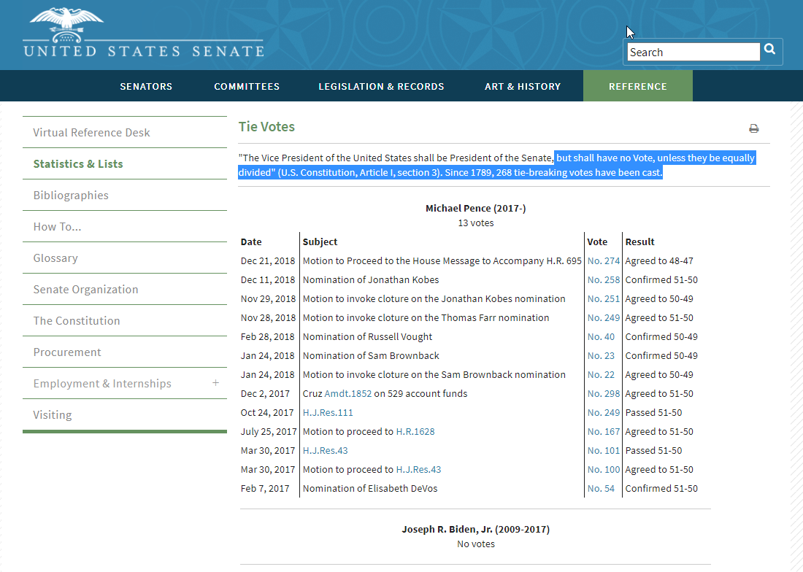Click the Subject column header

[x=320, y=241]
